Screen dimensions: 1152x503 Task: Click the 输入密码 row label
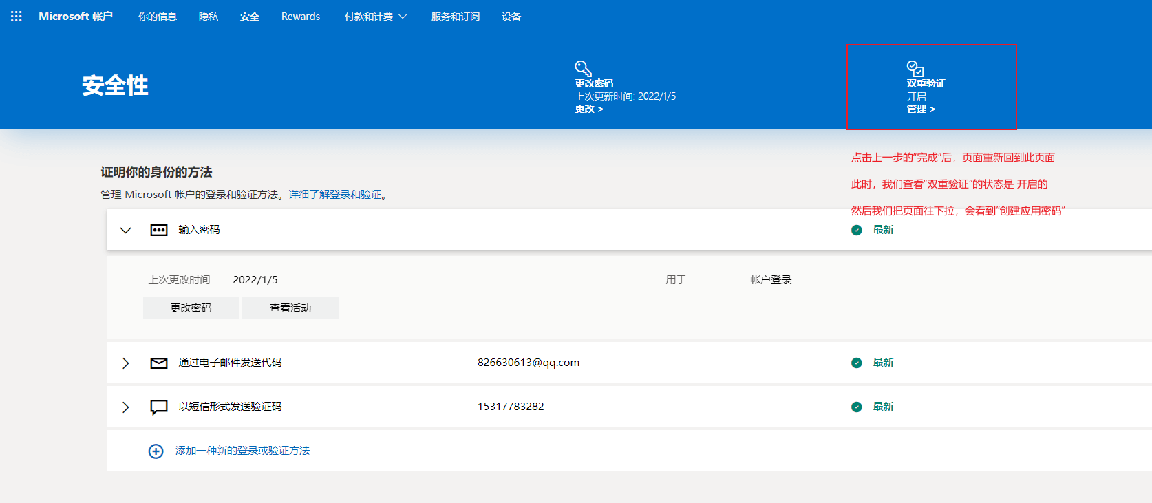(x=199, y=230)
